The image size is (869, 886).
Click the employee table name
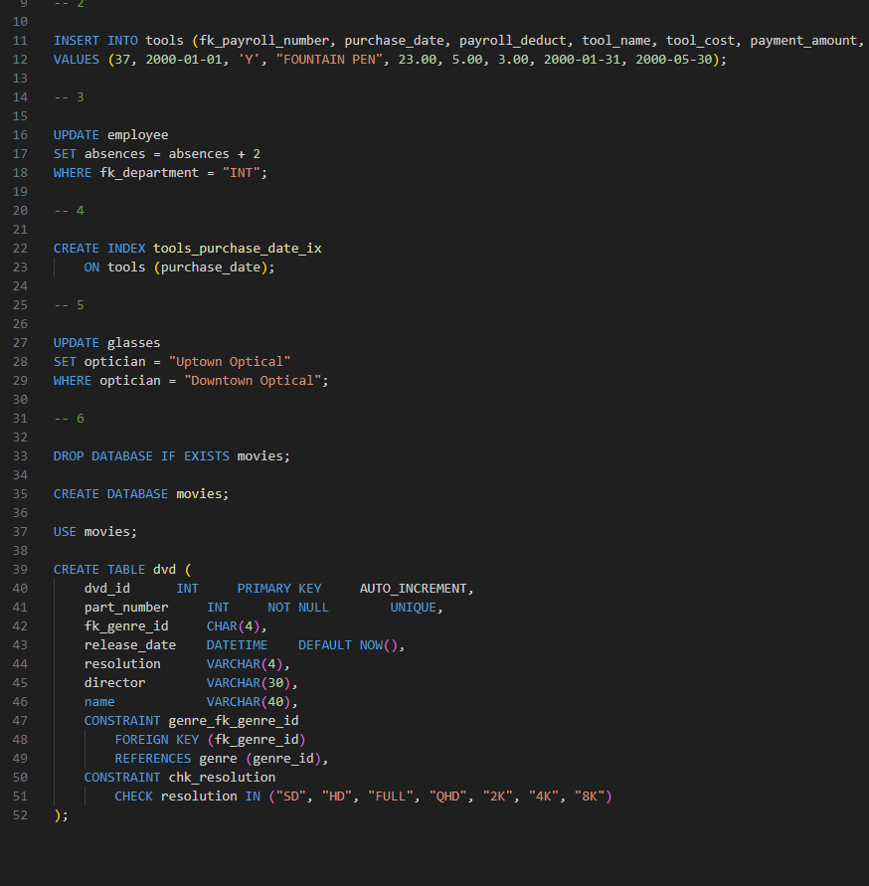coord(137,134)
